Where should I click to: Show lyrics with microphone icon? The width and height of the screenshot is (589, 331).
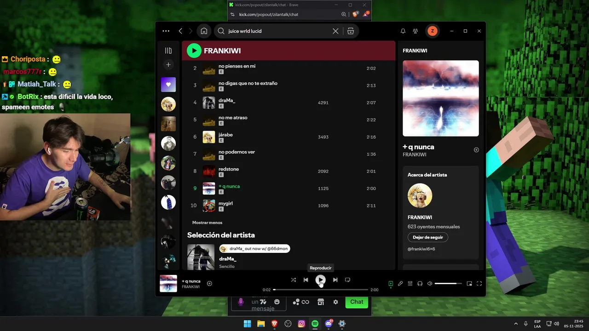[400, 284]
